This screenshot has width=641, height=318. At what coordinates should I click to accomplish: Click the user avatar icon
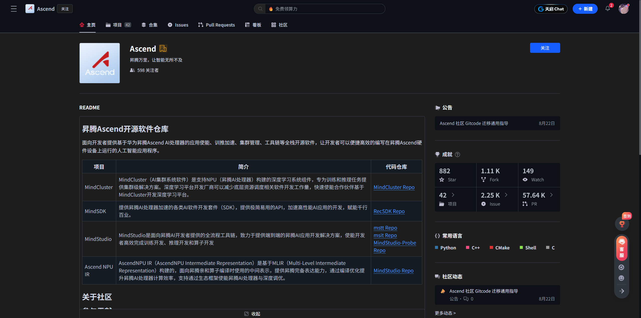click(623, 9)
